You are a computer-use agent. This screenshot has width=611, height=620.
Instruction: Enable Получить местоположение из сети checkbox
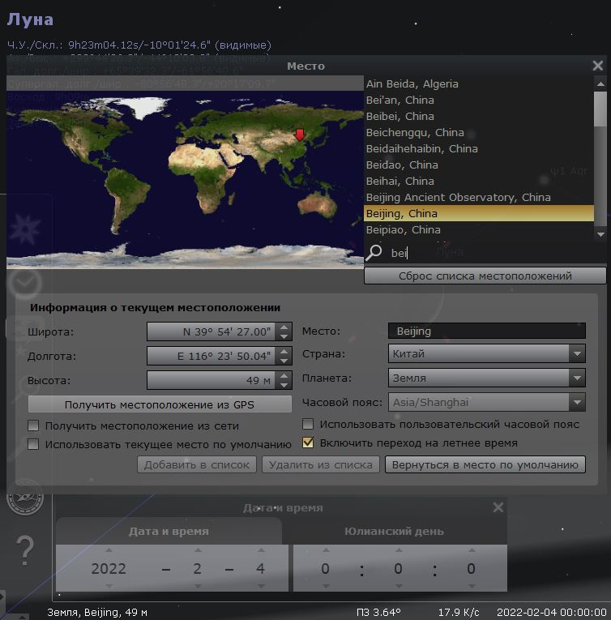pos(33,425)
